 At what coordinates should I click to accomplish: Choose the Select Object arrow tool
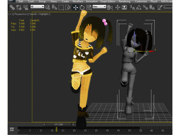point(48,8)
